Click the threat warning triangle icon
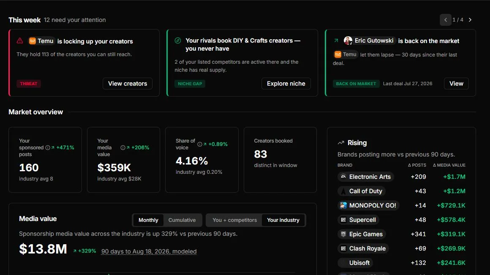The image size is (490, 275). (20, 40)
